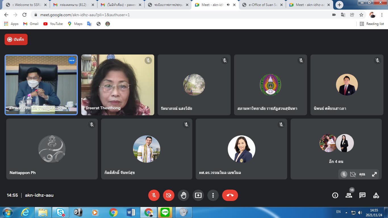Toggle the camera on or off
This screenshot has height=218, width=388.
(x=169, y=195)
